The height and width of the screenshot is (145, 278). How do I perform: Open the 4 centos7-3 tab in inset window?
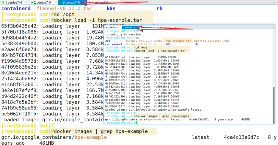tap(165, 28)
